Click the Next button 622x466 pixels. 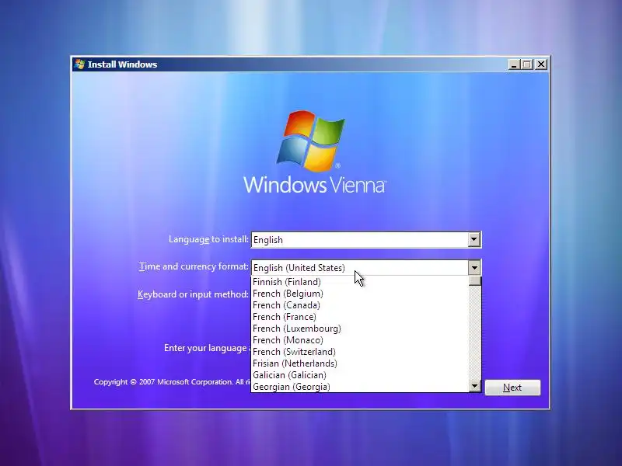point(512,388)
